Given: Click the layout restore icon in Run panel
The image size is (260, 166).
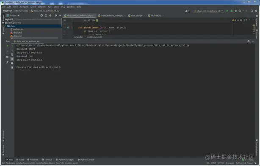Looking at the screenshot, I should pos(7,57).
